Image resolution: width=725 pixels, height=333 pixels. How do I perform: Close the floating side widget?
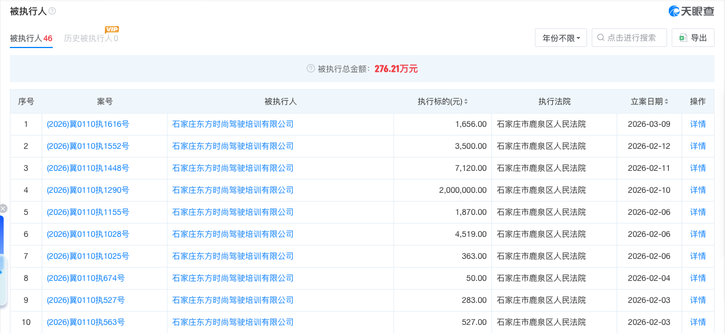(3, 208)
